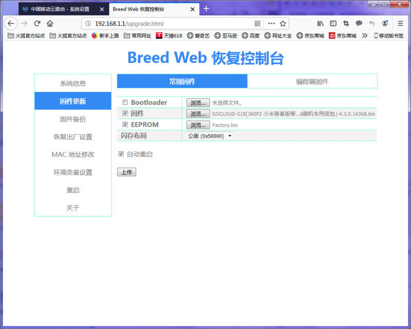The height and width of the screenshot is (329, 411).
Task: Open the QR code icon in address bar
Action: coord(257,24)
